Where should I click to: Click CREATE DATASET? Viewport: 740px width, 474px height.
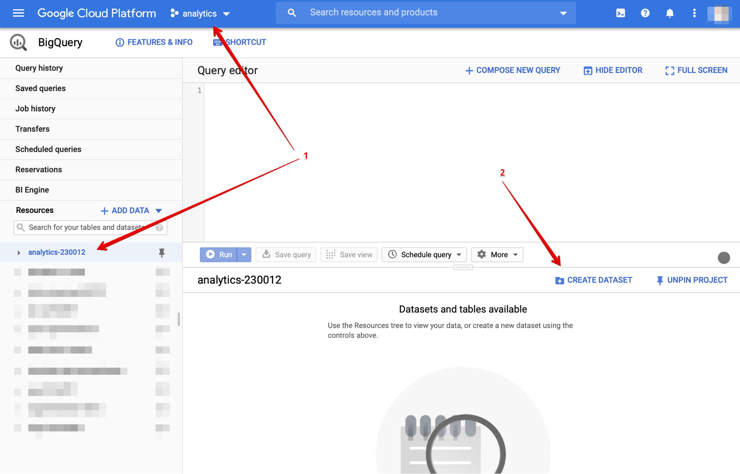(x=594, y=280)
